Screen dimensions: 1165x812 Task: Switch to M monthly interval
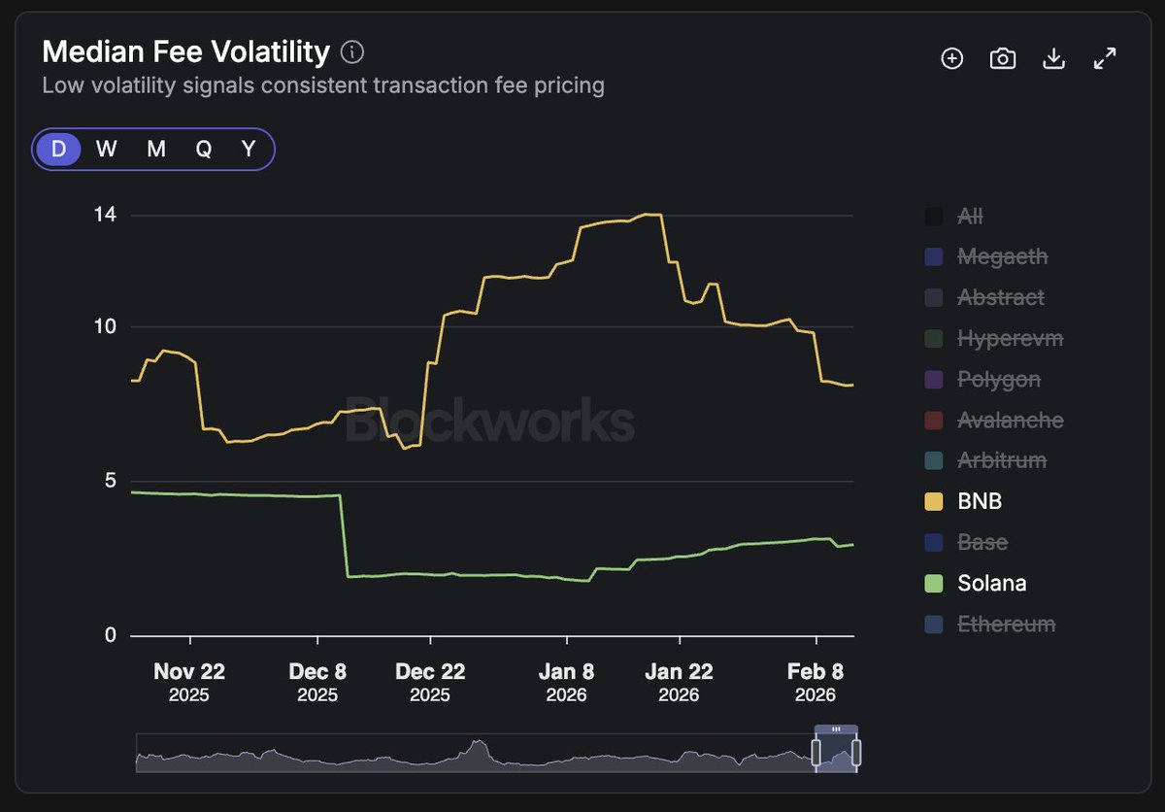click(x=156, y=150)
